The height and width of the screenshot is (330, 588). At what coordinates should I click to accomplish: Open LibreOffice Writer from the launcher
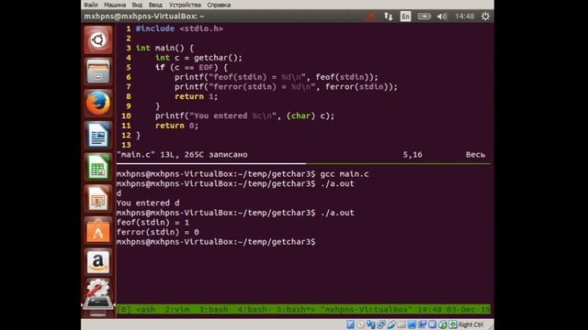point(98,135)
